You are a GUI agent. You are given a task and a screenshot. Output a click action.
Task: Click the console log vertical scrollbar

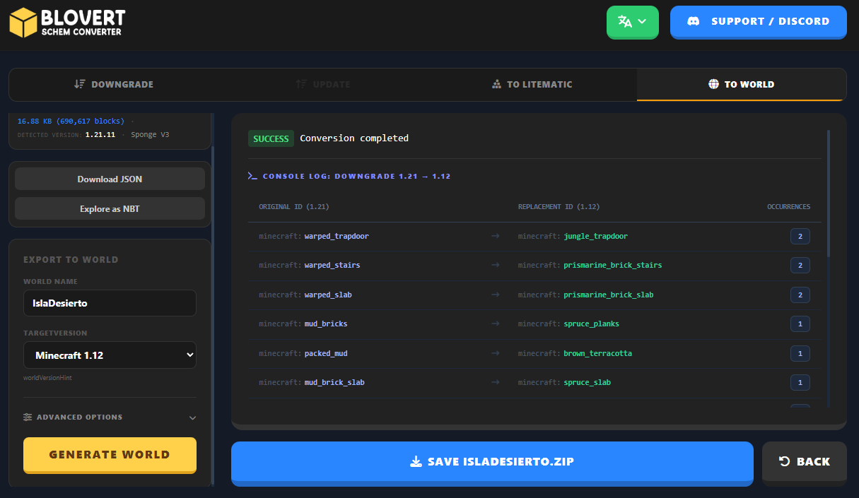(x=829, y=194)
